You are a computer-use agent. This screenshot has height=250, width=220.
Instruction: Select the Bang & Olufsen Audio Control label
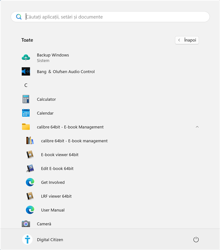point(66,72)
